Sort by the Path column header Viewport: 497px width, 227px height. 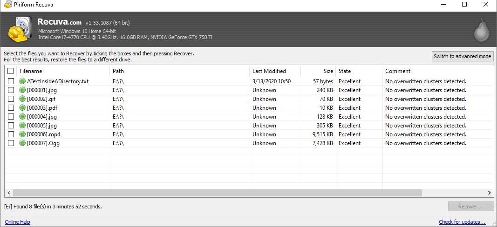180,71
